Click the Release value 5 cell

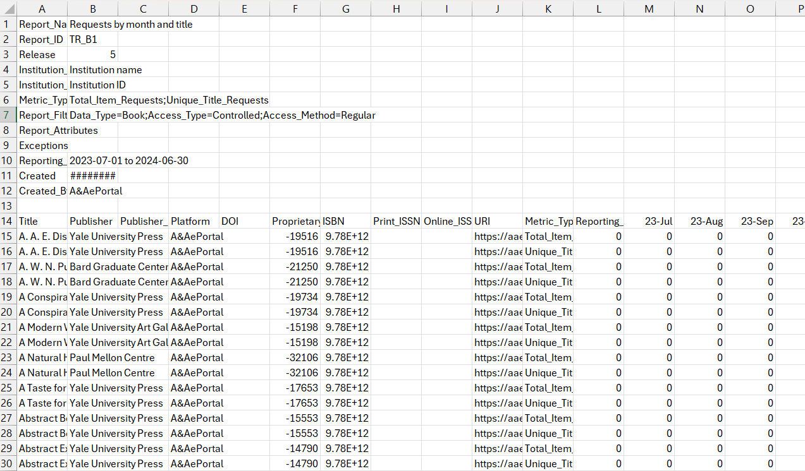coord(92,54)
